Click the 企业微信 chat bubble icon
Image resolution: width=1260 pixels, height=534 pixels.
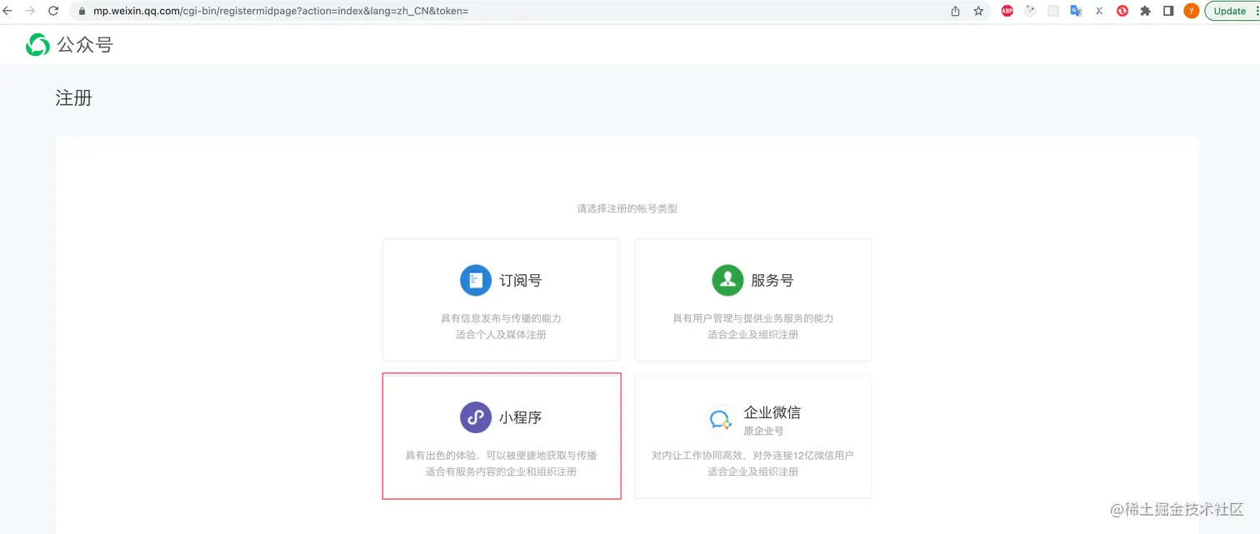(x=721, y=420)
